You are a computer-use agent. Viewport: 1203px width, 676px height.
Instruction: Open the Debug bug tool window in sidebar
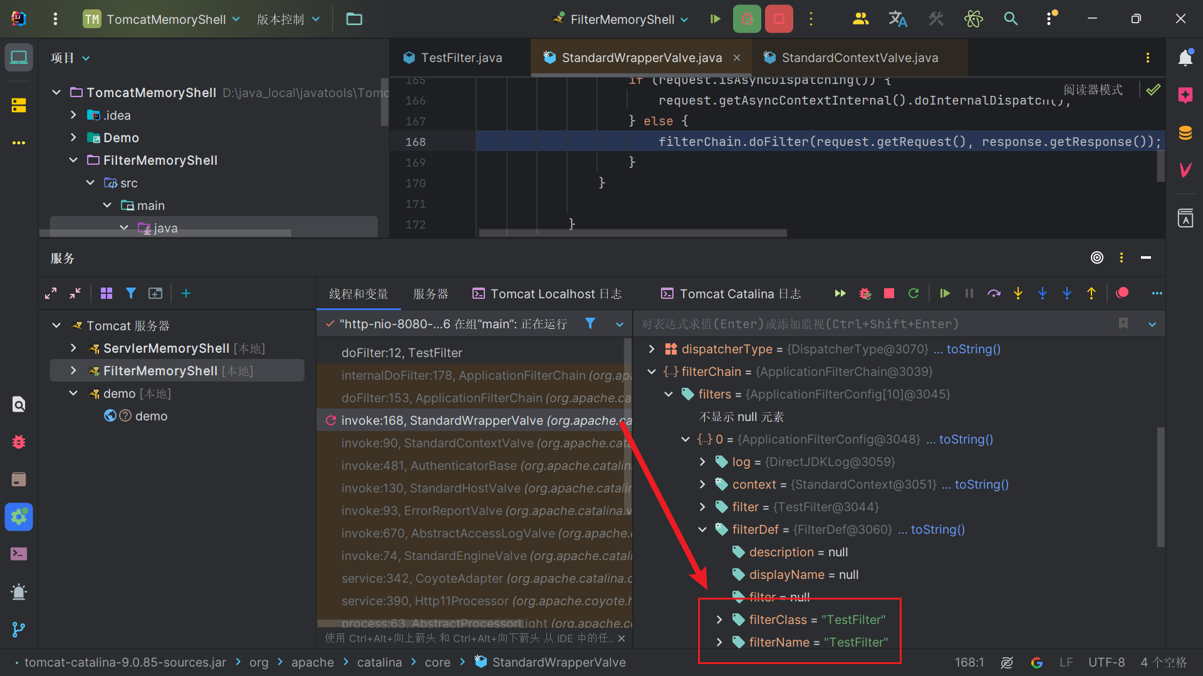click(x=19, y=442)
